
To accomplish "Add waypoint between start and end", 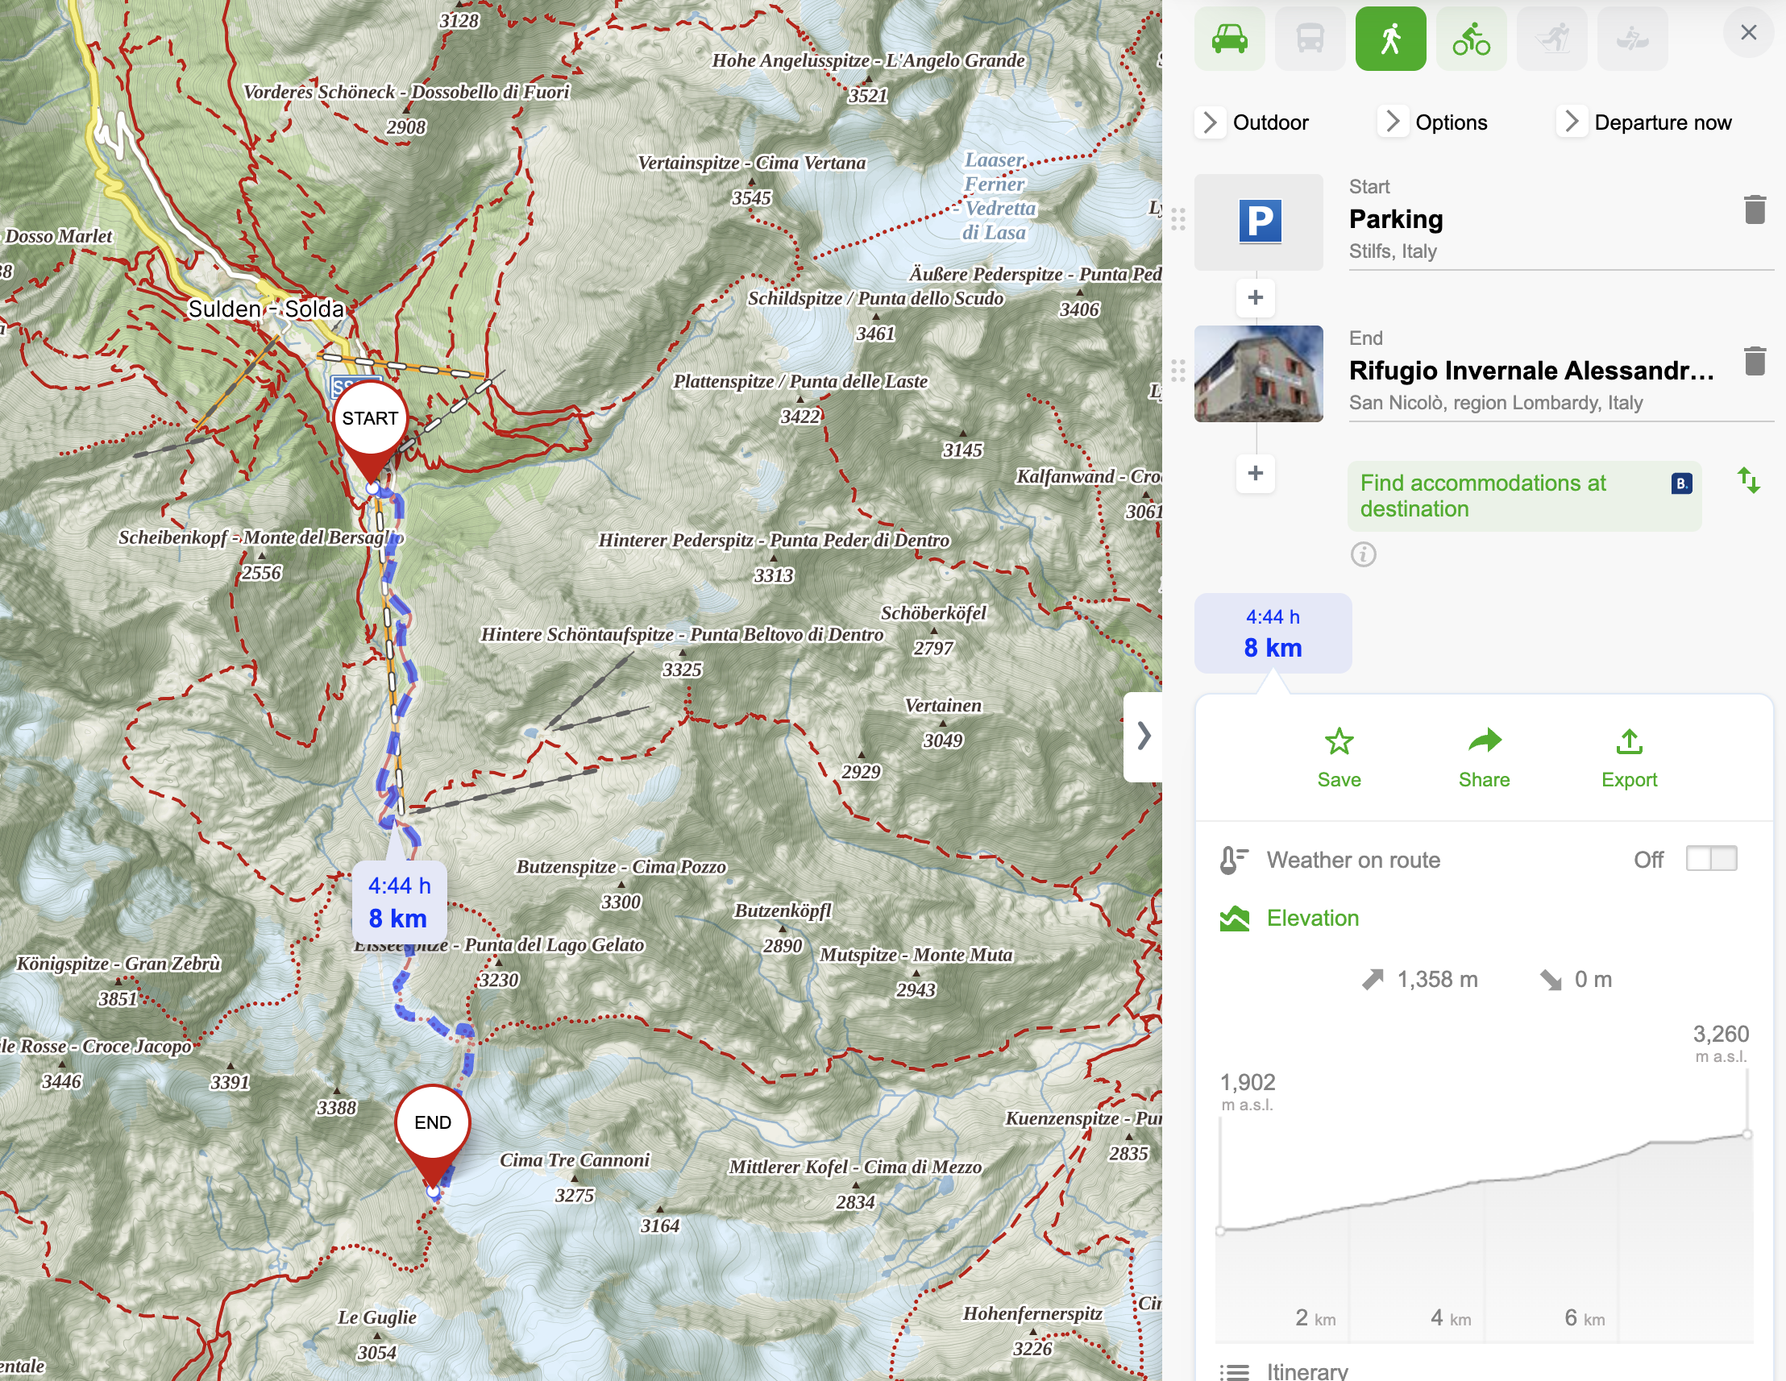I will [x=1255, y=297].
